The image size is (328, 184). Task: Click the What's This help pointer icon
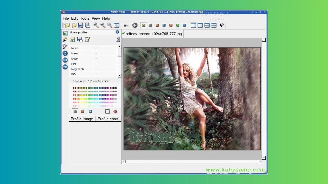pos(222,25)
